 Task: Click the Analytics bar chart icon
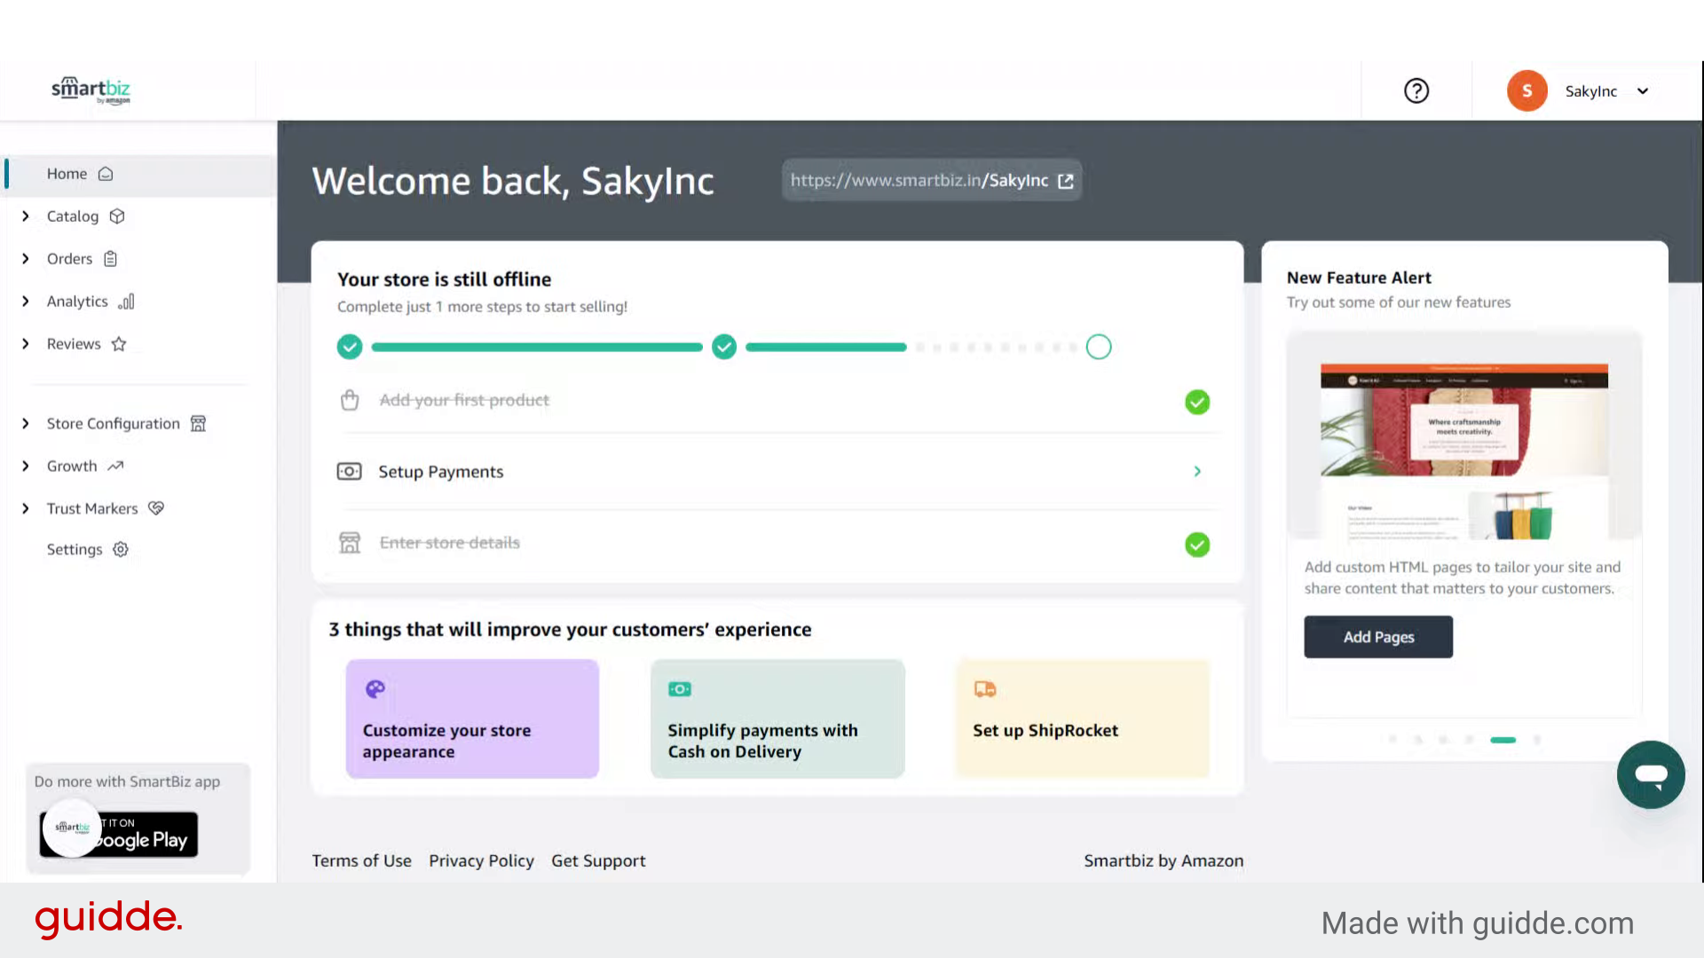[126, 302]
